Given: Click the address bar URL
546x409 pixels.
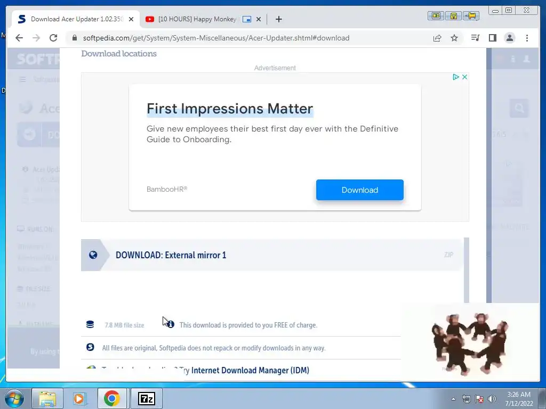Looking at the screenshot, I should [x=216, y=38].
